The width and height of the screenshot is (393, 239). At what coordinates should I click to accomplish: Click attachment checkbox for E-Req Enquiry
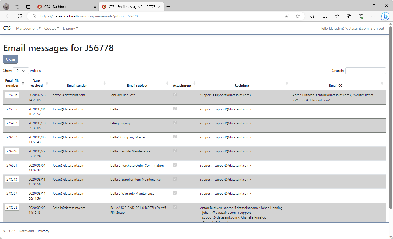(175, 123)
